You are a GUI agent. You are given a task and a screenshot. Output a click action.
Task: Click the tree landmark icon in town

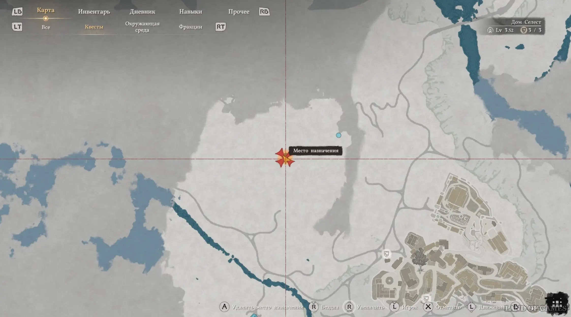coord(420,259)
